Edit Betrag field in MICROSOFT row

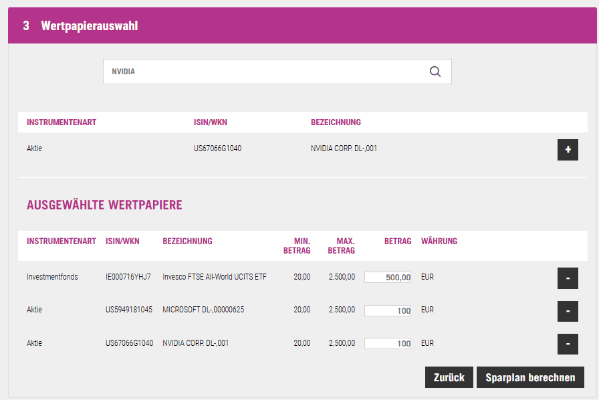[x=387, y=310]
